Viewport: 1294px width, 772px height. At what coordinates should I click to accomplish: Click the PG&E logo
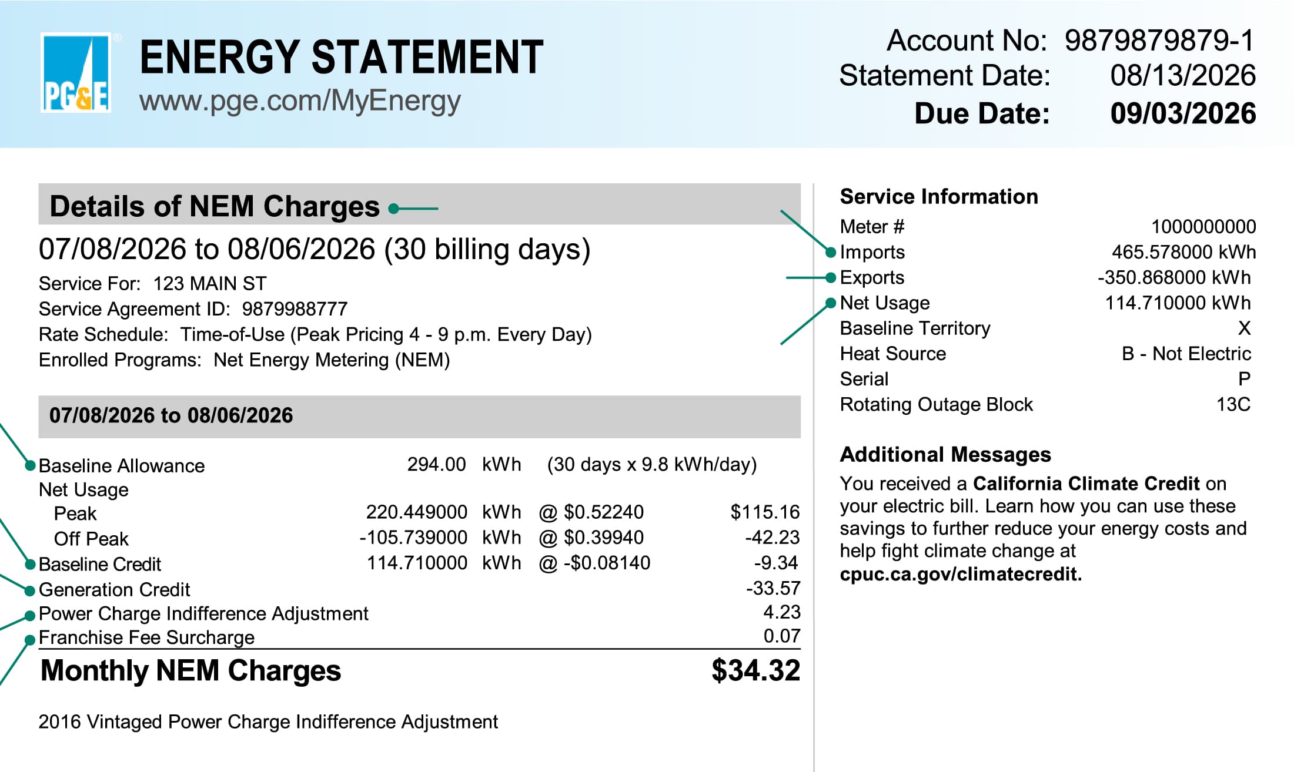[76, 72]
